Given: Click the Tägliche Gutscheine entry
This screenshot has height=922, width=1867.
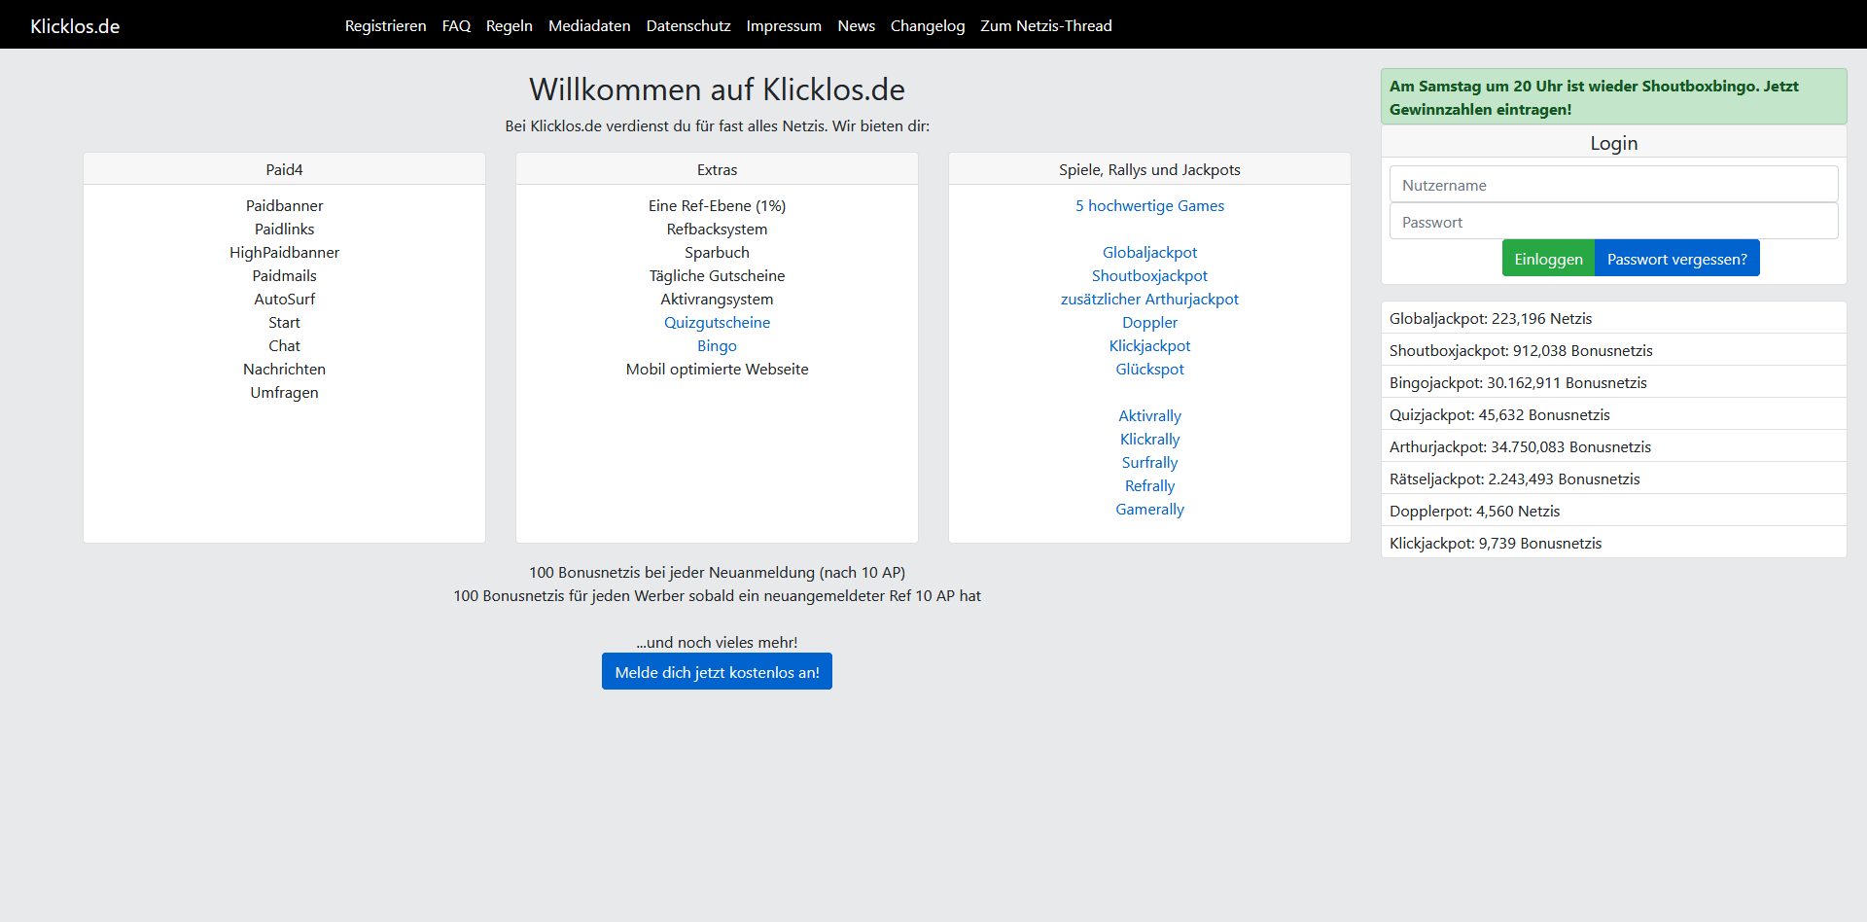Looking at the screenshot, I should coord(717,275).
